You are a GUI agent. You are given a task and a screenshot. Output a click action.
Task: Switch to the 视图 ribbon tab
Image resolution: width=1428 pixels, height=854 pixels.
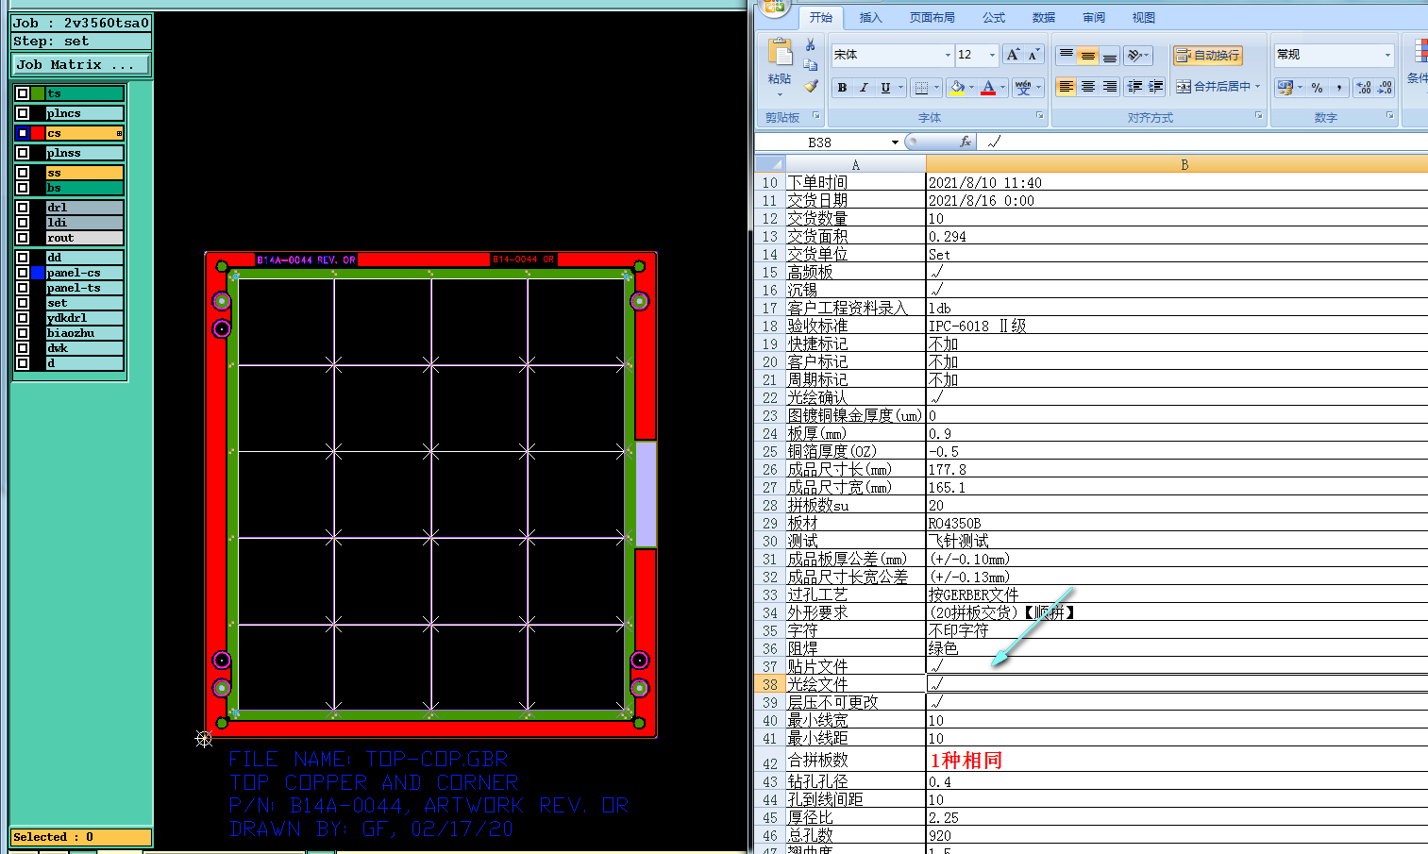[1144, 18]
